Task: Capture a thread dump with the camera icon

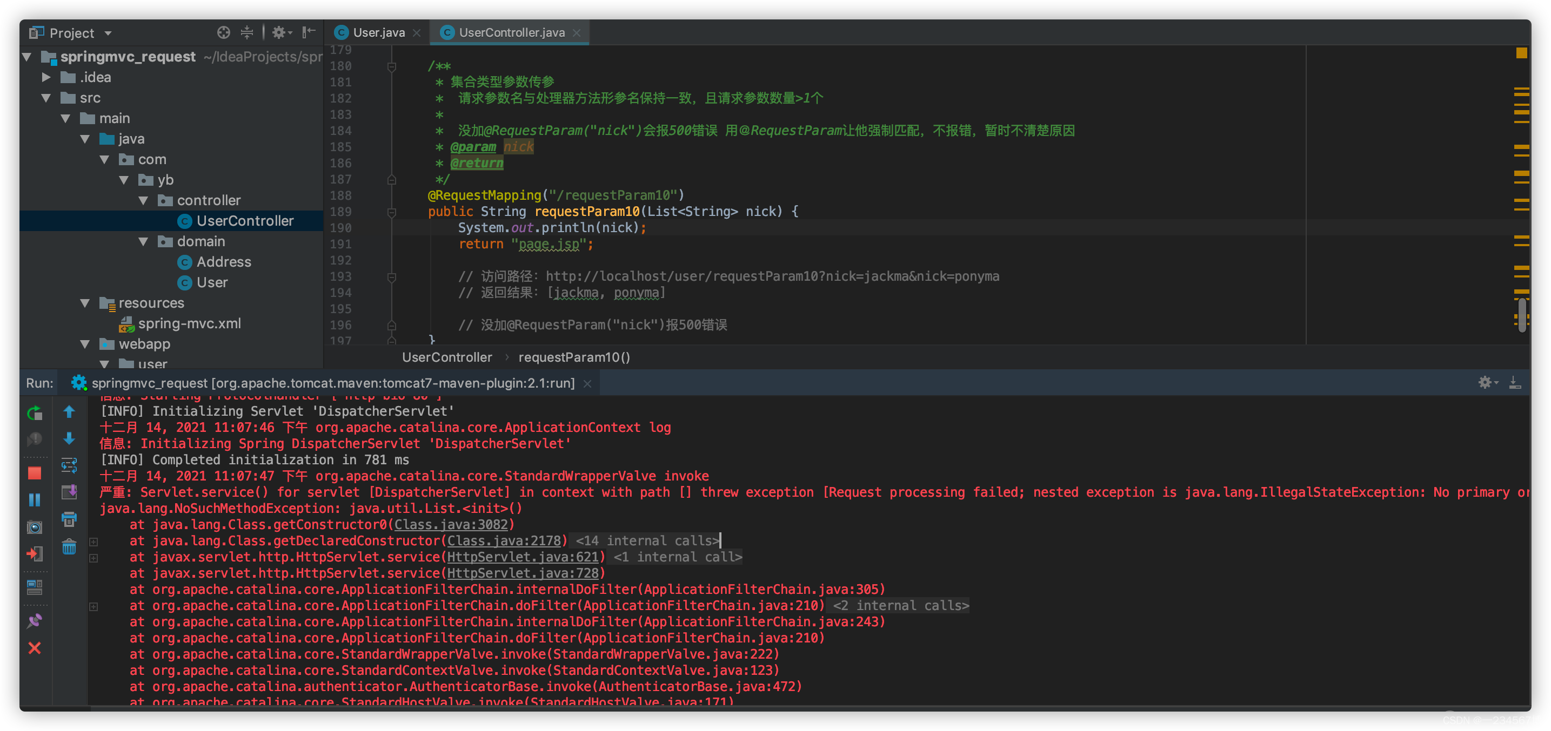Action: [x=35, y=528]
